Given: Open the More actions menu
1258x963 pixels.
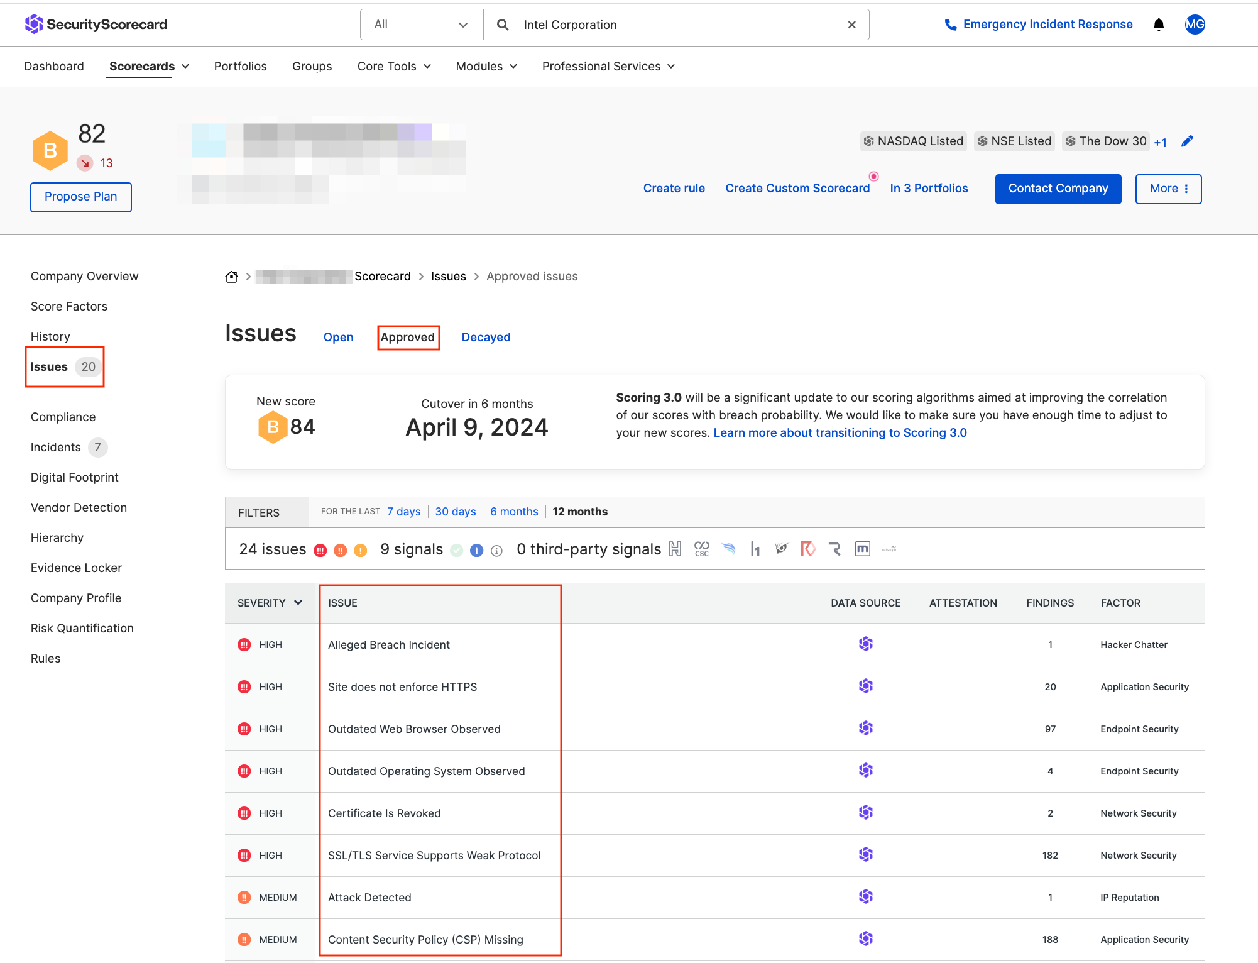Looking at the screenshot, I should [1168, 189].
